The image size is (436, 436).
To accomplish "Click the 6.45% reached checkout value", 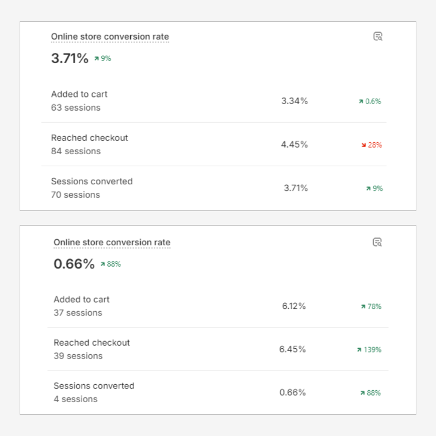I will click(293, 349).
